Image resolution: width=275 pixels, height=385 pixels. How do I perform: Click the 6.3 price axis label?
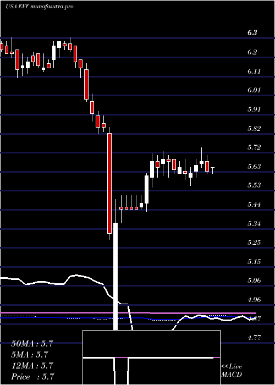252,32
